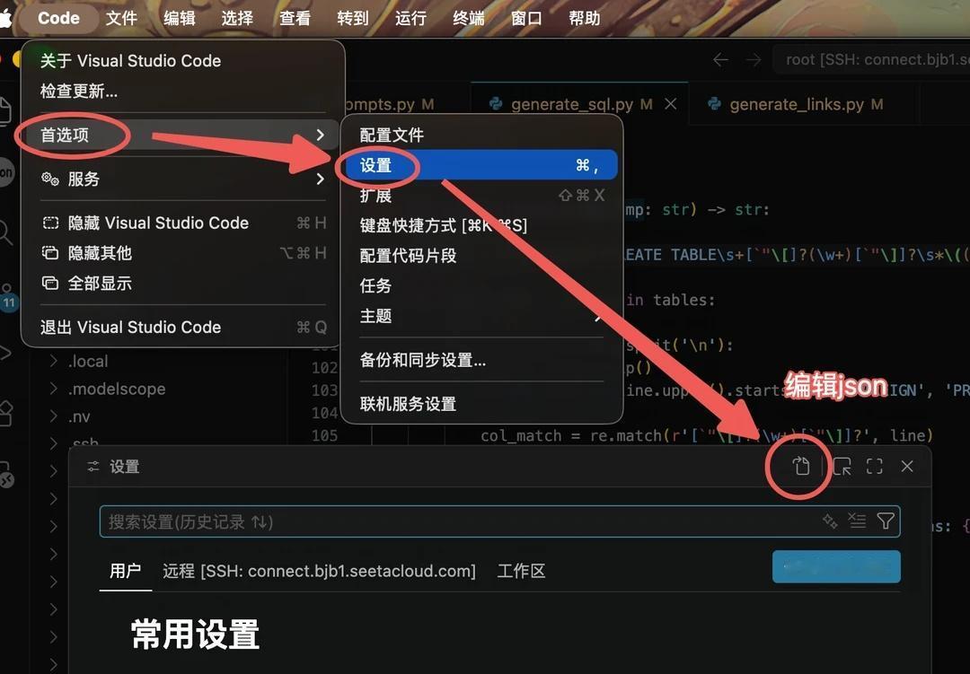Open the 帮助 menu

tap(584, 18)
